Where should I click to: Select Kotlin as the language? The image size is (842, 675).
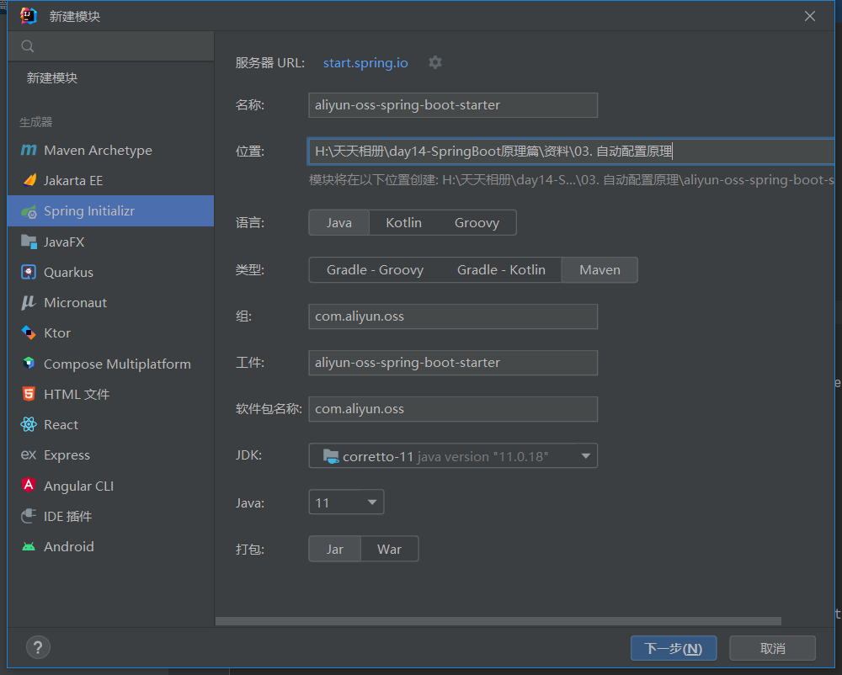pyautogui.click(x=403, y=222)
